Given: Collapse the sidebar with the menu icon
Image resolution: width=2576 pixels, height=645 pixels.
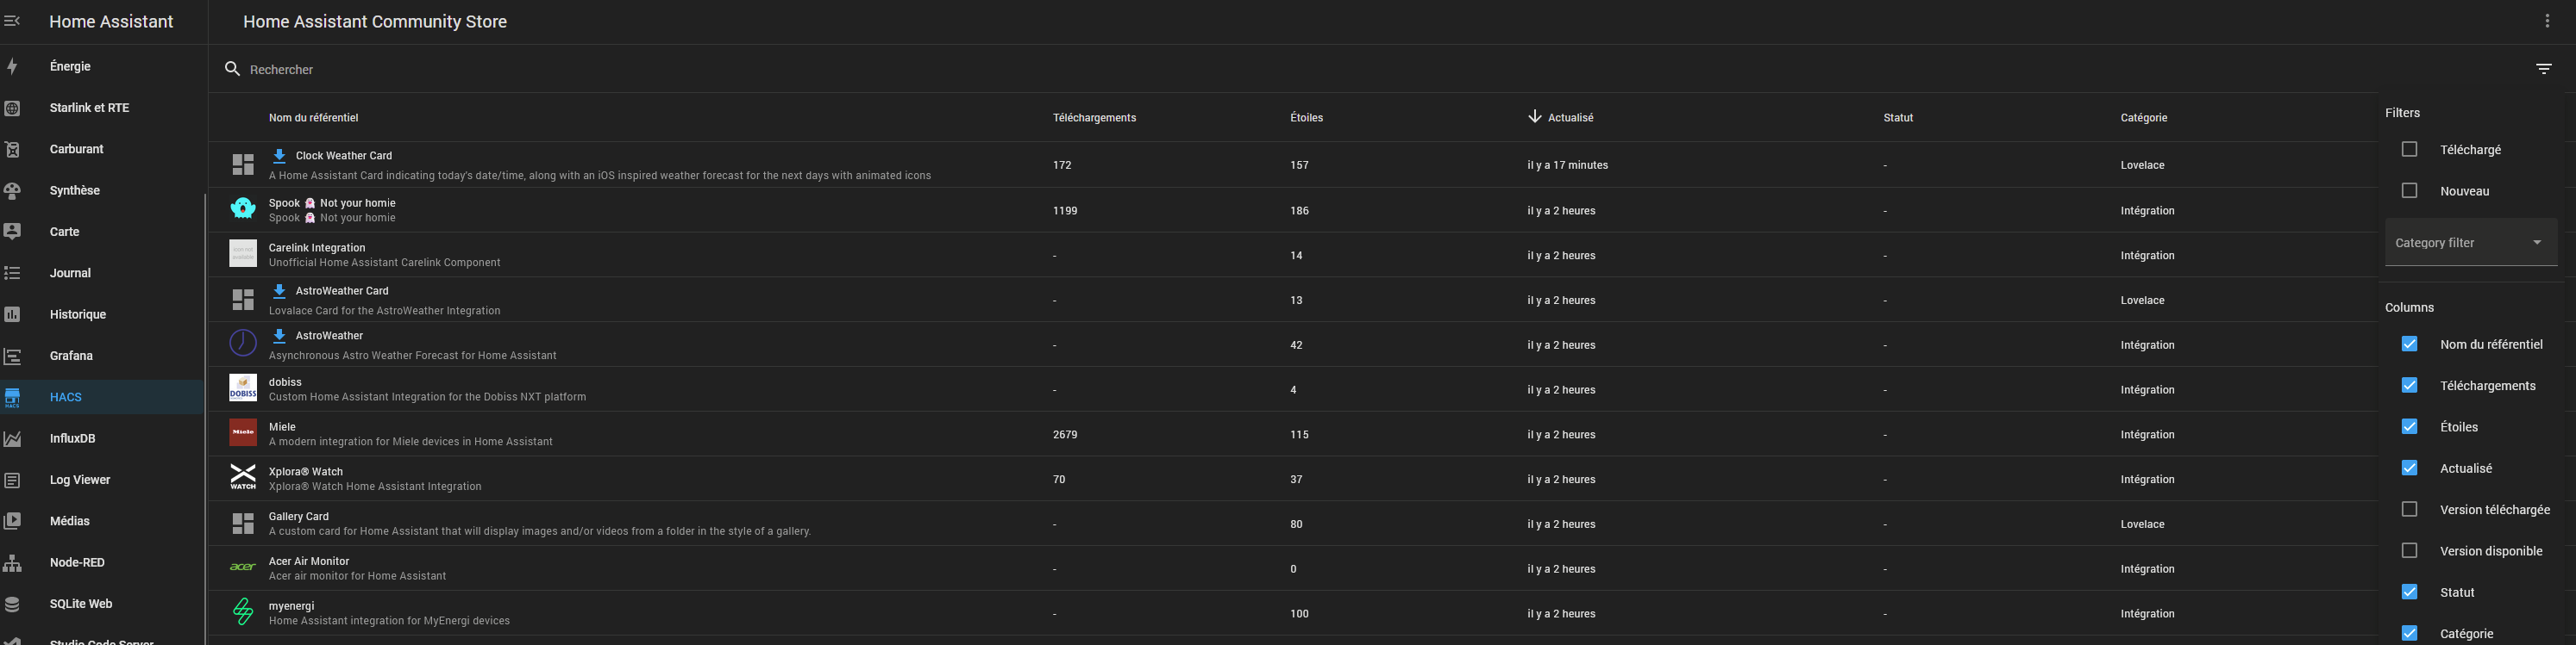Looking at the screenshot, I should 12,21.
